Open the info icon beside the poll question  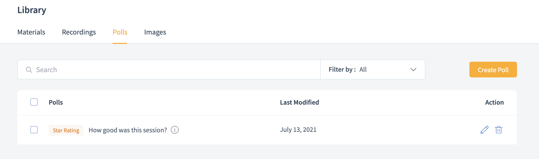pos(175,130)
